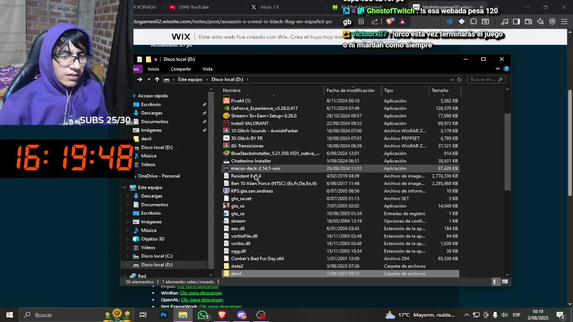Open the Vista ribbon tab

[207, 69]
